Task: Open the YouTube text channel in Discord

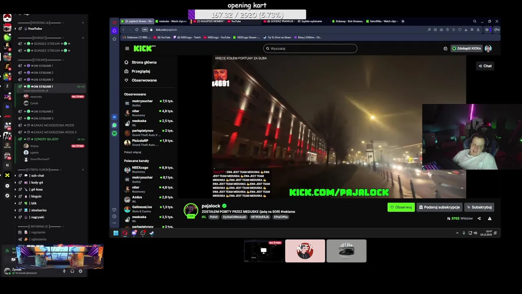Action: (51, 29)
